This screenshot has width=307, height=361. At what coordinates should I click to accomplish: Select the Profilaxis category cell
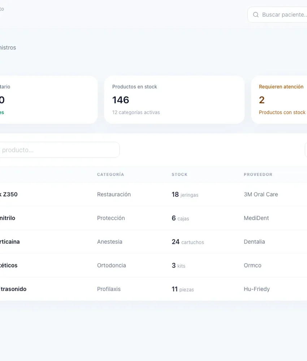[x=109, y=289]
